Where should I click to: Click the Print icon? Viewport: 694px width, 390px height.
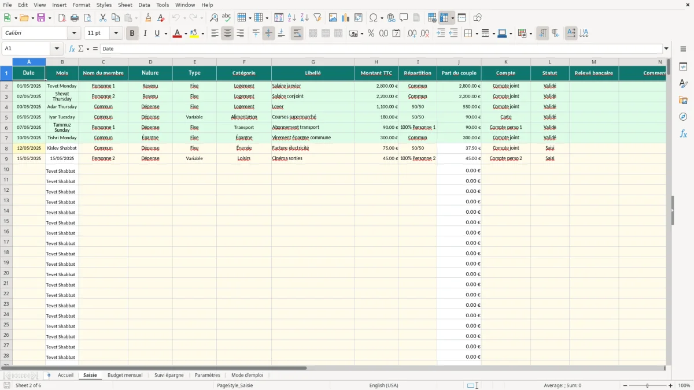[x=75, y=18]
